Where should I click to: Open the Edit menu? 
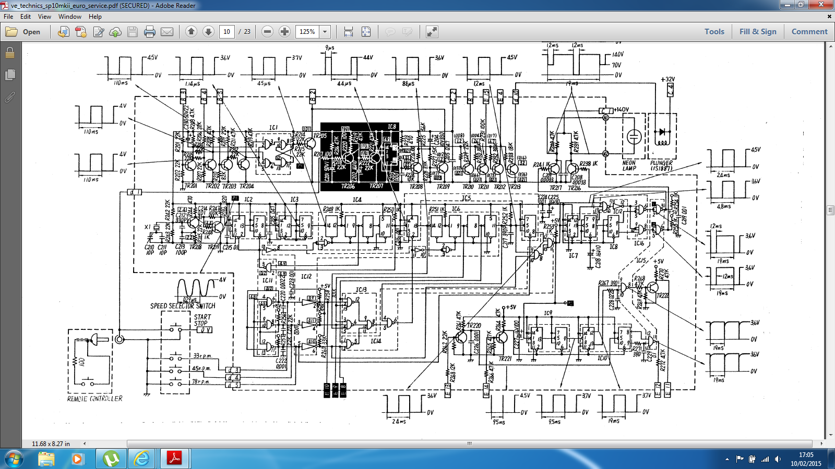pyautogui.click(x=26, y=17)
